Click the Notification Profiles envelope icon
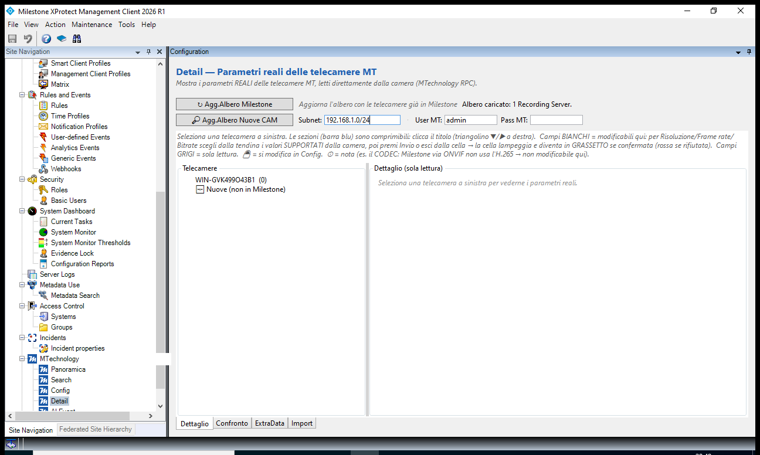 pos(43,127)
